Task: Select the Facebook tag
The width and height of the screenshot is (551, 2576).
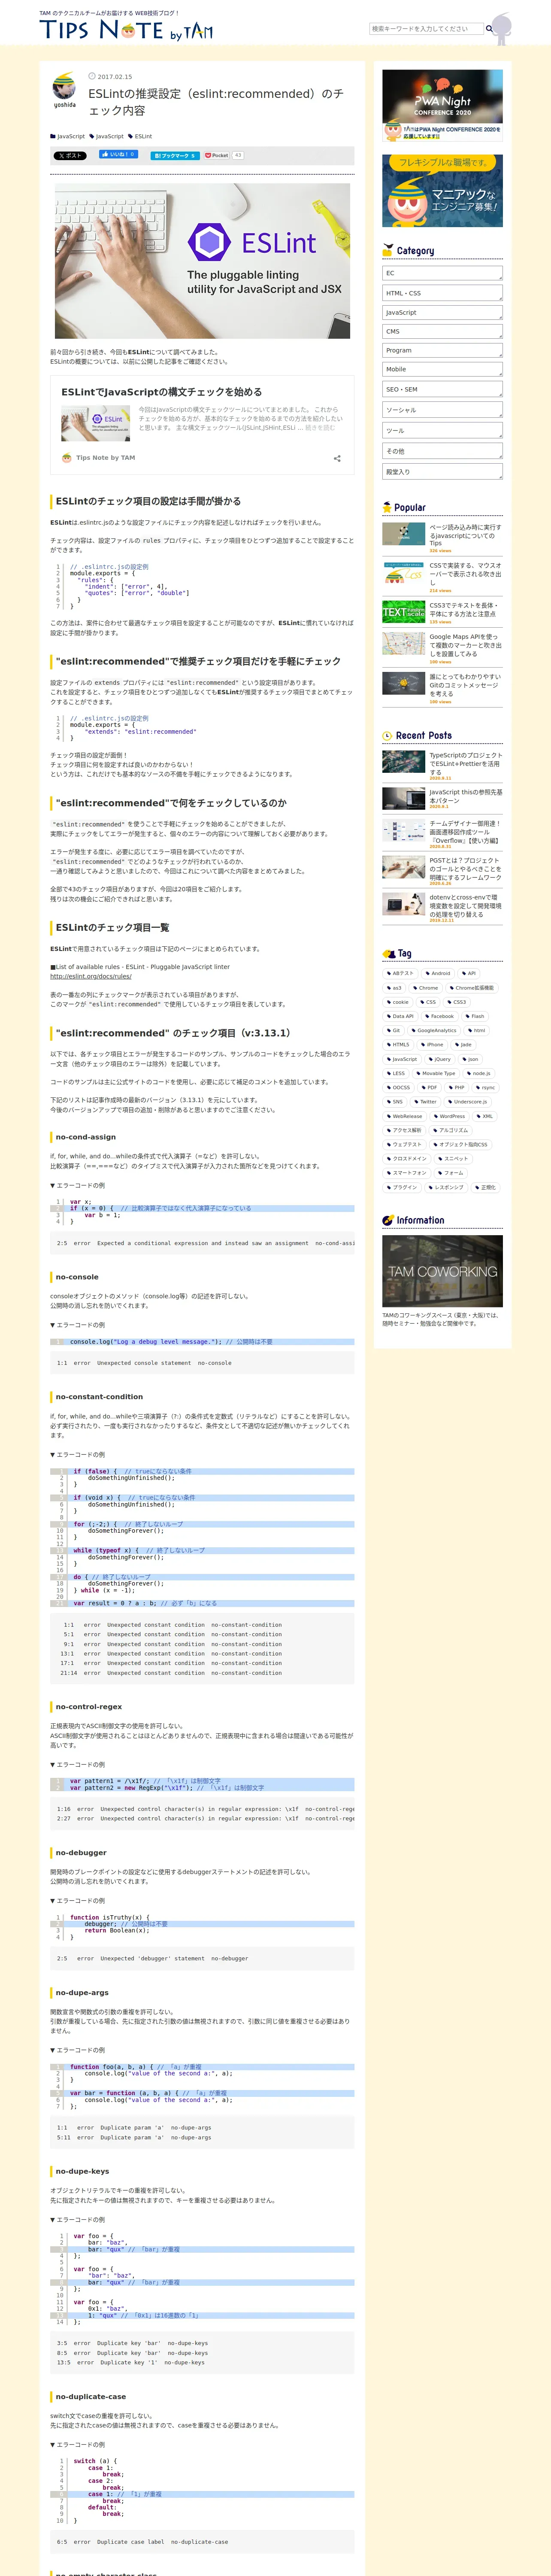Action: point(440,1016)
